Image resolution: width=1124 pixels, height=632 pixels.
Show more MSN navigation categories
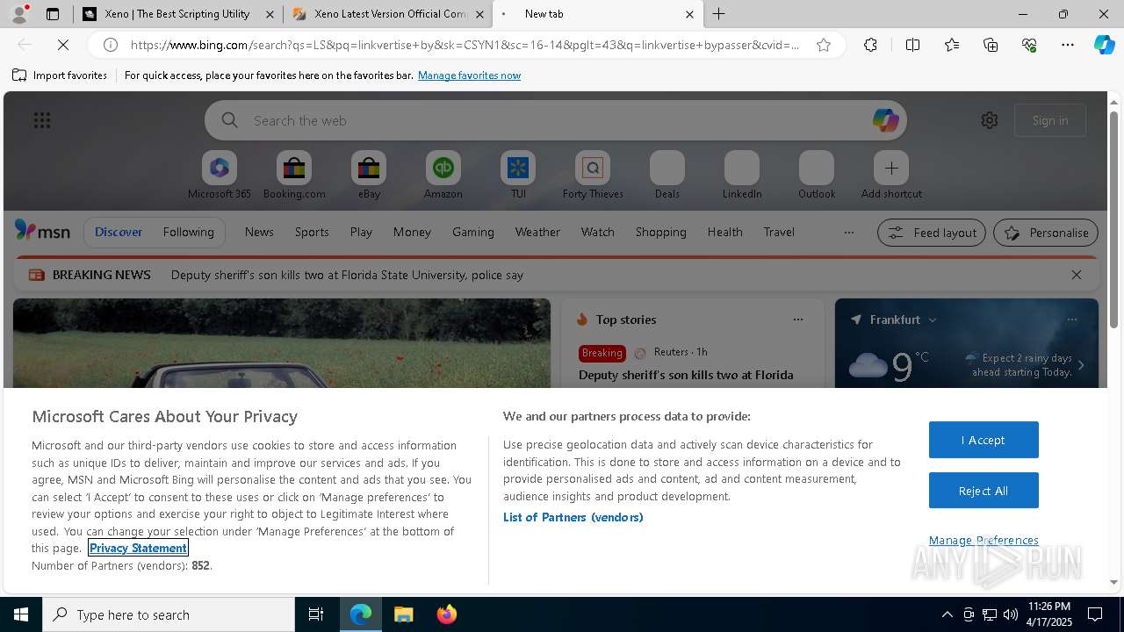point(849,233)
